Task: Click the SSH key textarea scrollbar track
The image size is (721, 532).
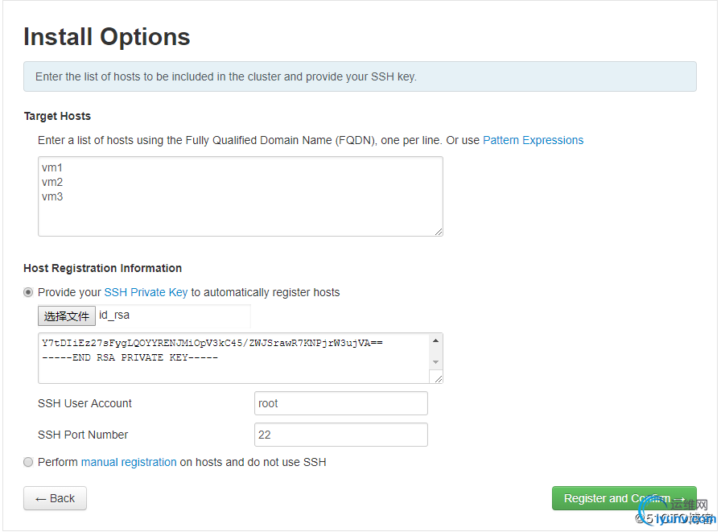Action: pos(436,352)
